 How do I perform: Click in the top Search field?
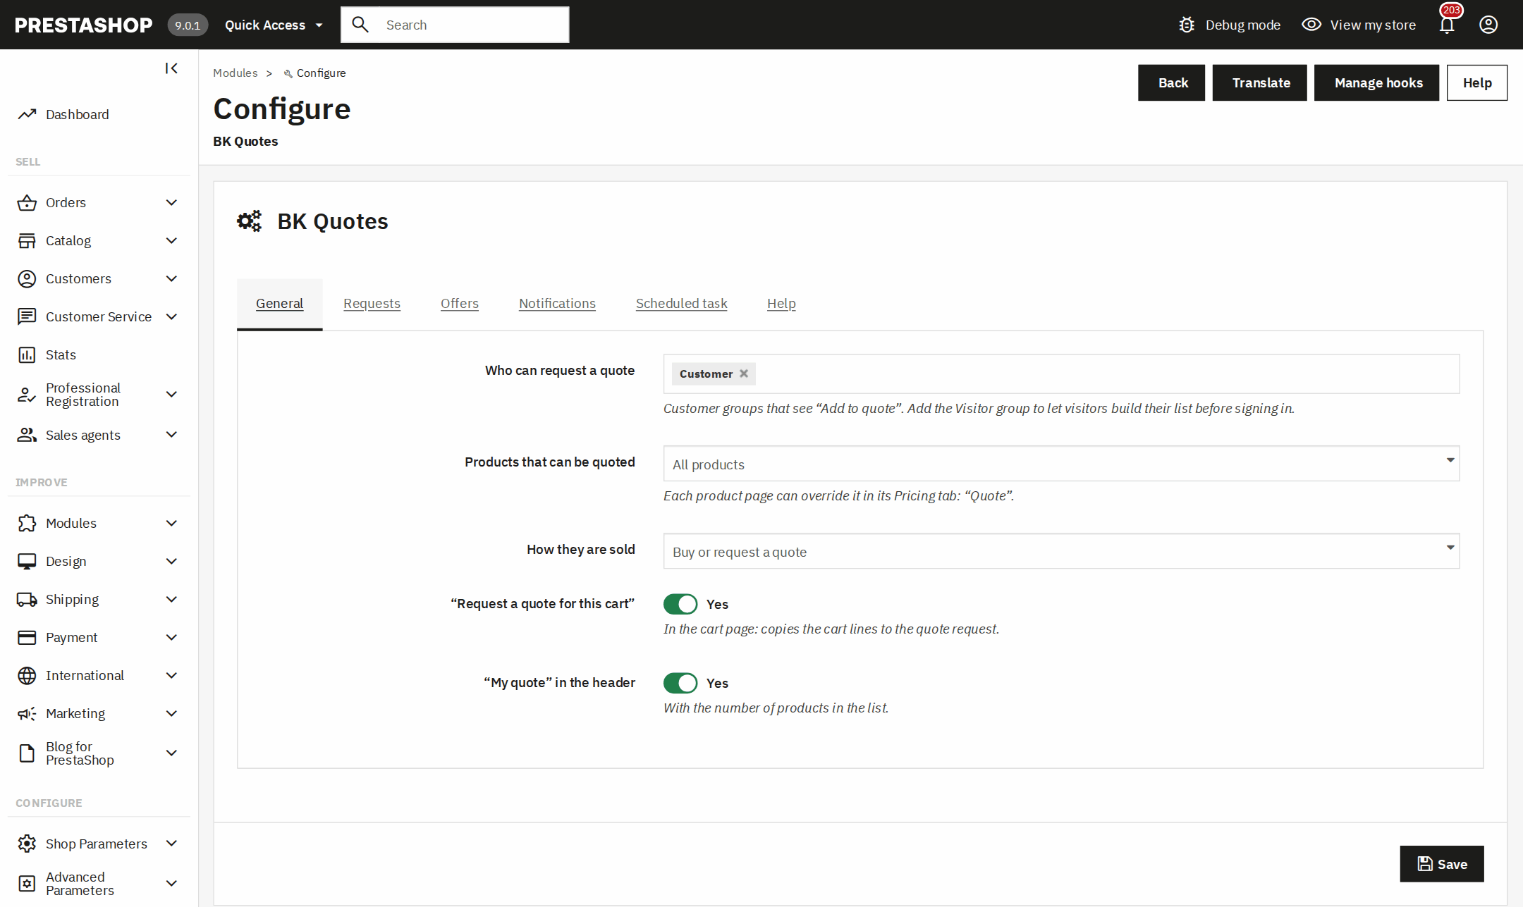[455, 25]
